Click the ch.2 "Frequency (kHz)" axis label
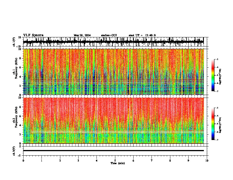The image size is (233, 180). click(x=16, y=117)
